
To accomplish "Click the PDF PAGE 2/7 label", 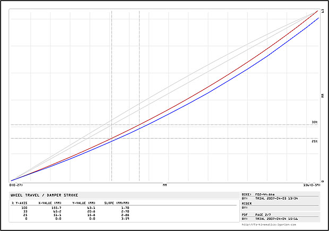I will pyautogui.click(x=260, y=215).
